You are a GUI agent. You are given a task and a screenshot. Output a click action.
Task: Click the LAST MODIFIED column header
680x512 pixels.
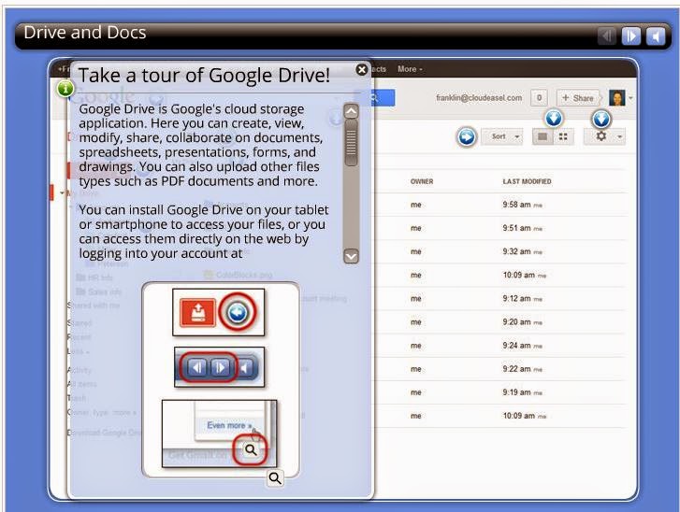pos(527,181)
